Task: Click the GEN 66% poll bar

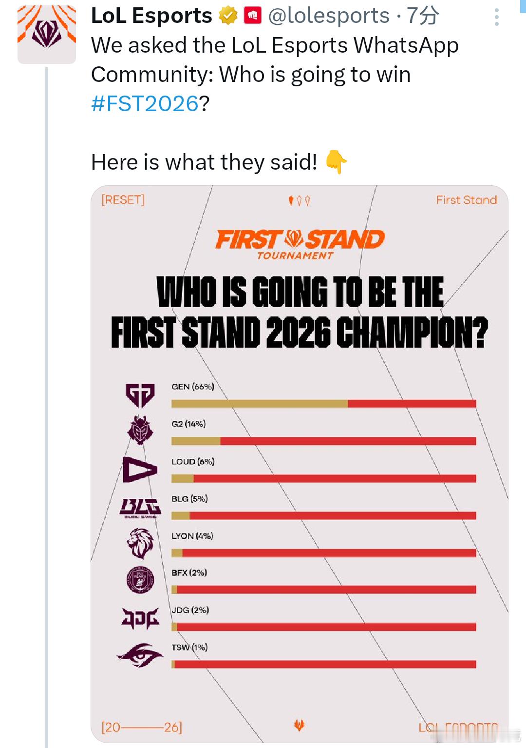Action: [323, 404]
